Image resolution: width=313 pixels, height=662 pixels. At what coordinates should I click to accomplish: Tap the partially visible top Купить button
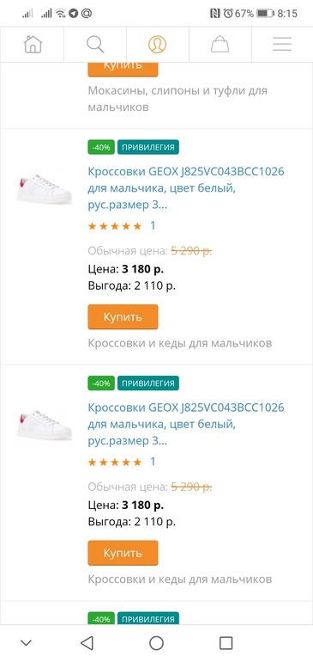coord(123,70)
